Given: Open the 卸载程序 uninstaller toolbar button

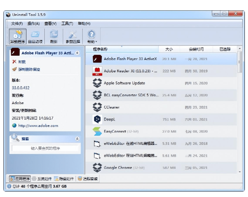Looking at the screenshot, I should click(x=17, y=36).
